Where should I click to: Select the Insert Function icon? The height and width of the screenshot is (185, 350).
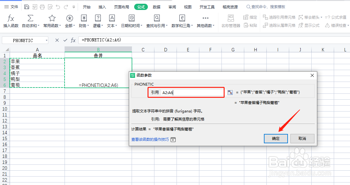tap(11, 21)
